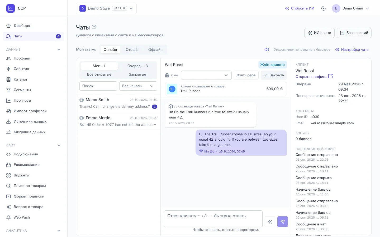The image size is (380, 237).
Task: Open the Demo Owner account menu
Action: 351,8
